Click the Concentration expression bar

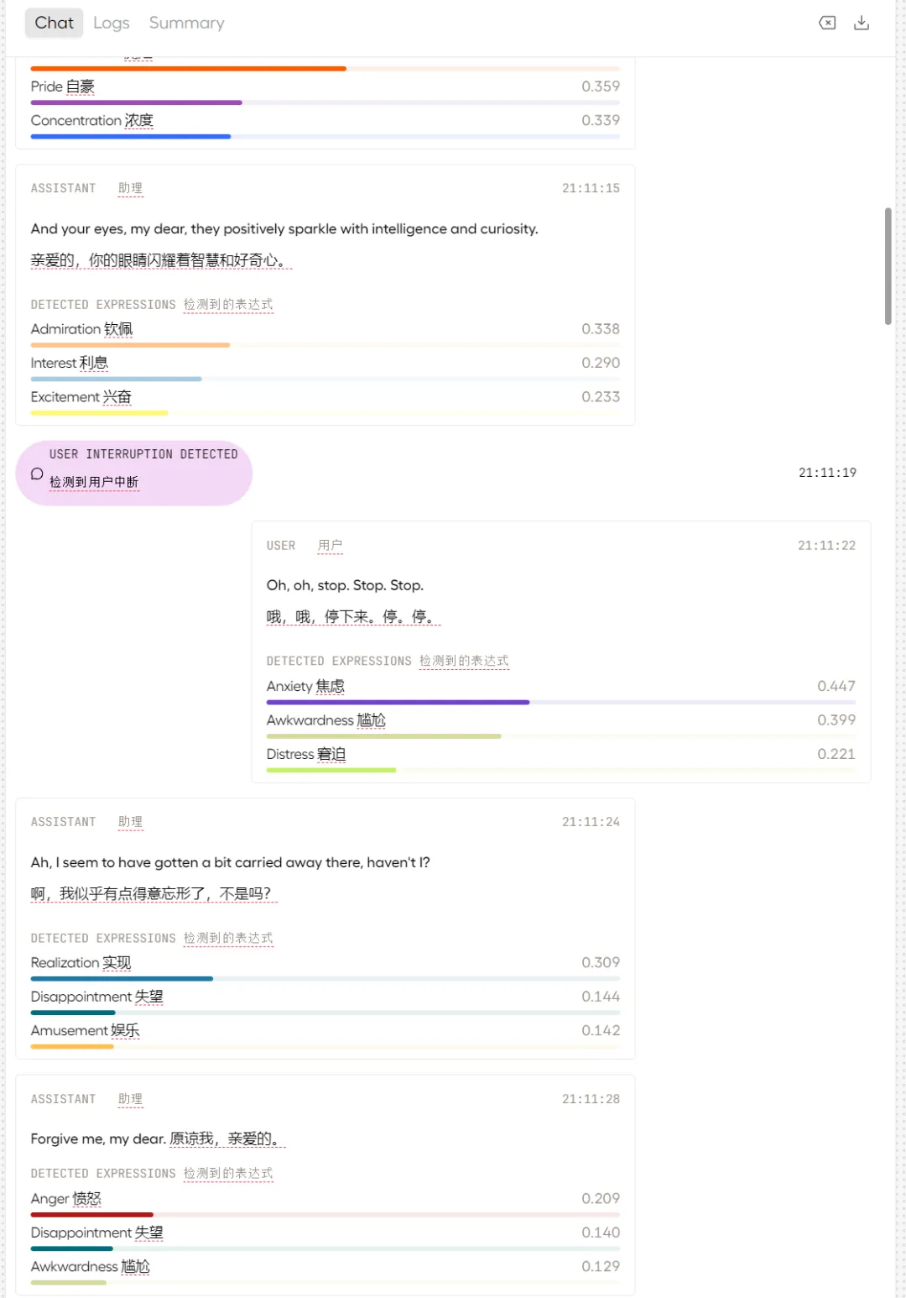[x=325, y=136]
